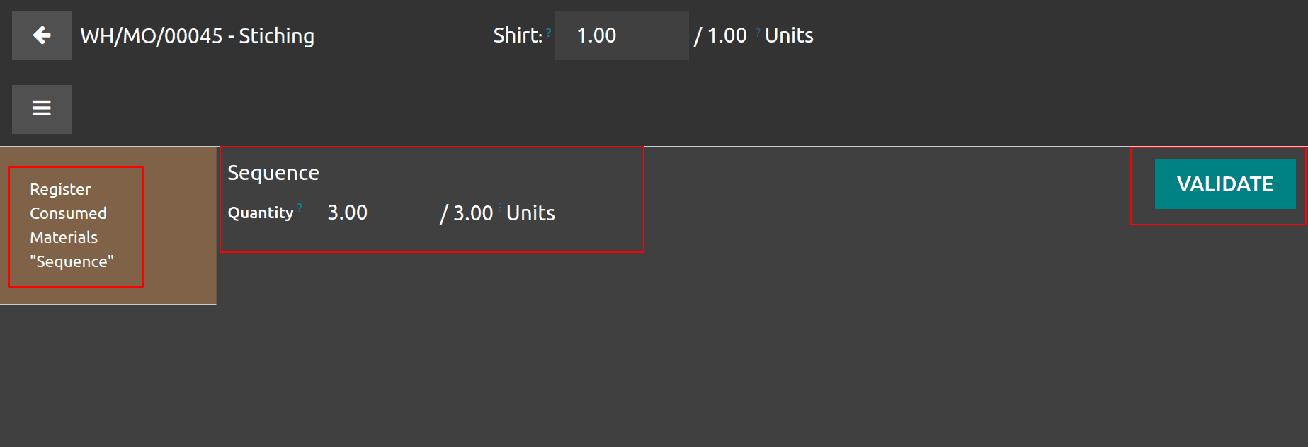Click the Sequence component heading
The image size is (1308, 447).
(273, 173)
